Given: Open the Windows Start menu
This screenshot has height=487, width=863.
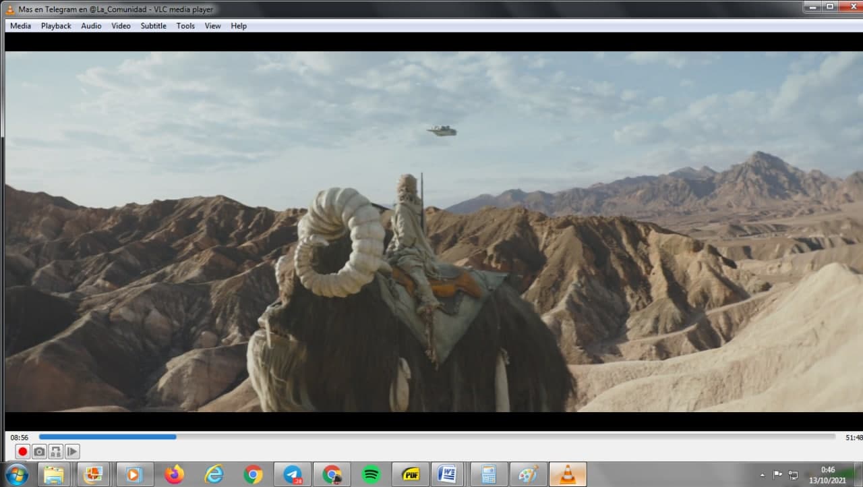Looking at the screenshot, I should (x=16, y=474).
